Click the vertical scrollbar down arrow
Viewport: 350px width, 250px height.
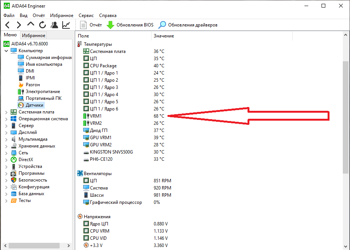coord(345,247)
